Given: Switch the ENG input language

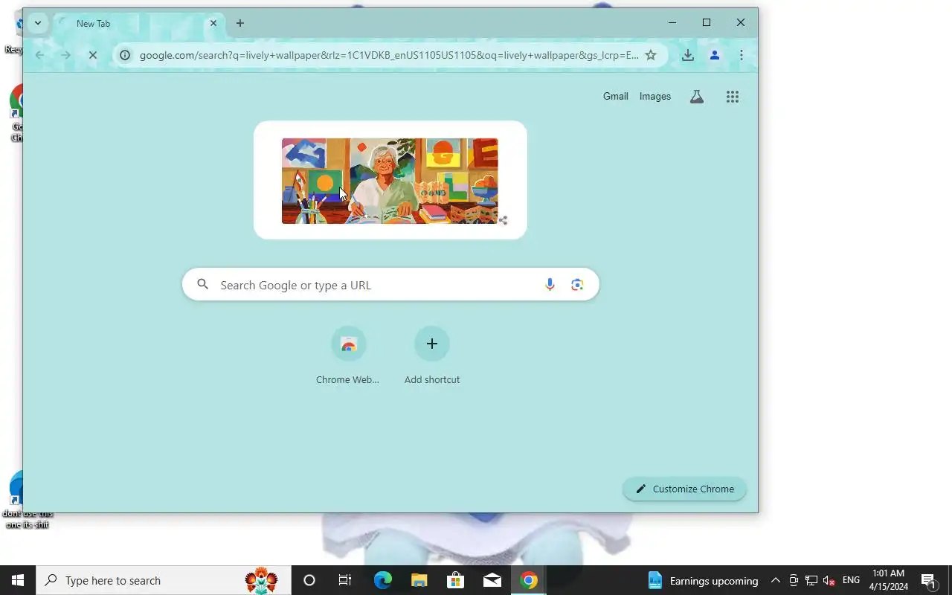Looking at the screenshot, I should click(851, 580).
